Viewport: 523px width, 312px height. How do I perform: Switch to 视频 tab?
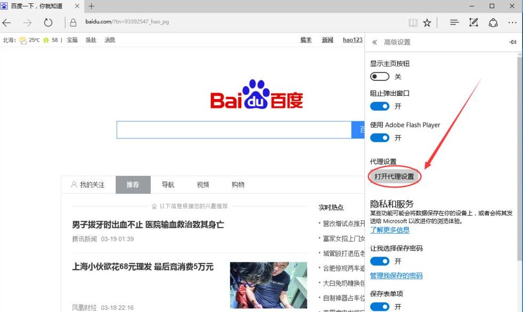point(202,185)
